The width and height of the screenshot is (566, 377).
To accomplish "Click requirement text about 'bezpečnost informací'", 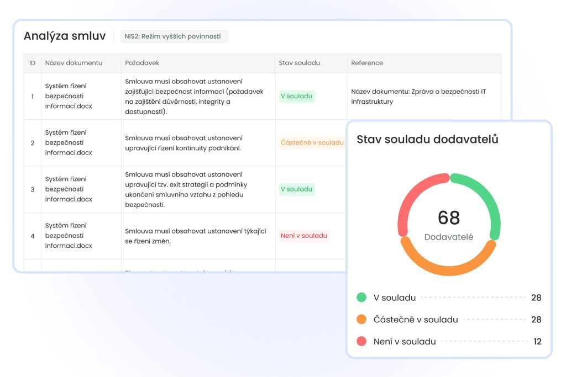I will pyautogui.click(x=194, y=97).
